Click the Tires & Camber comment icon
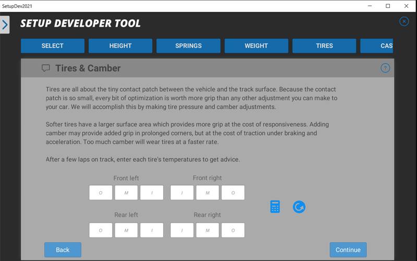Viewport: 417px width, 261px height. [x=46, y=68]
